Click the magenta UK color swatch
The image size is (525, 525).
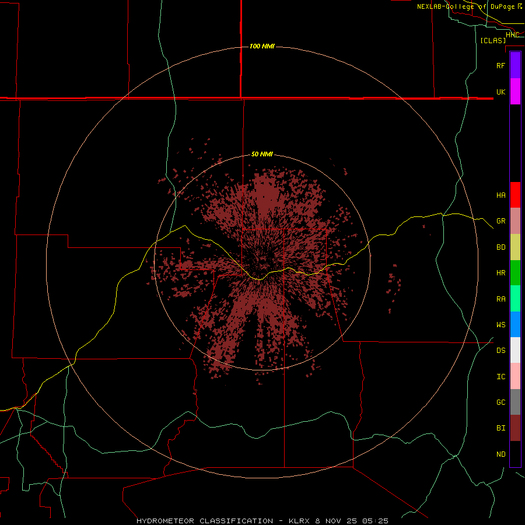pyautogui.click(x=515, y=91)
